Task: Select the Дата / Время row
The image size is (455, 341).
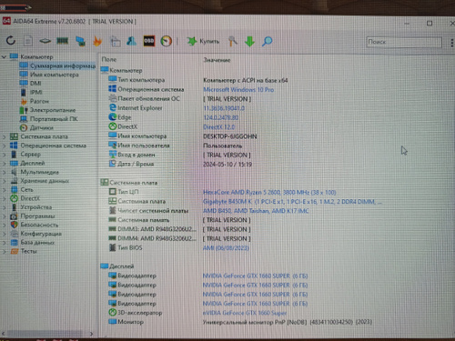Action: point(180,164)
